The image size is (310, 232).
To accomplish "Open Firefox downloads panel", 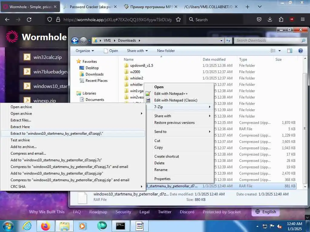I will pos(270,19).
